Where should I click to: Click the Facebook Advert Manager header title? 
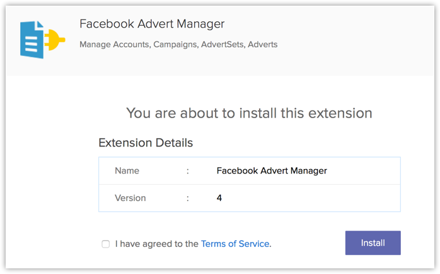click(x=152, y=25)
